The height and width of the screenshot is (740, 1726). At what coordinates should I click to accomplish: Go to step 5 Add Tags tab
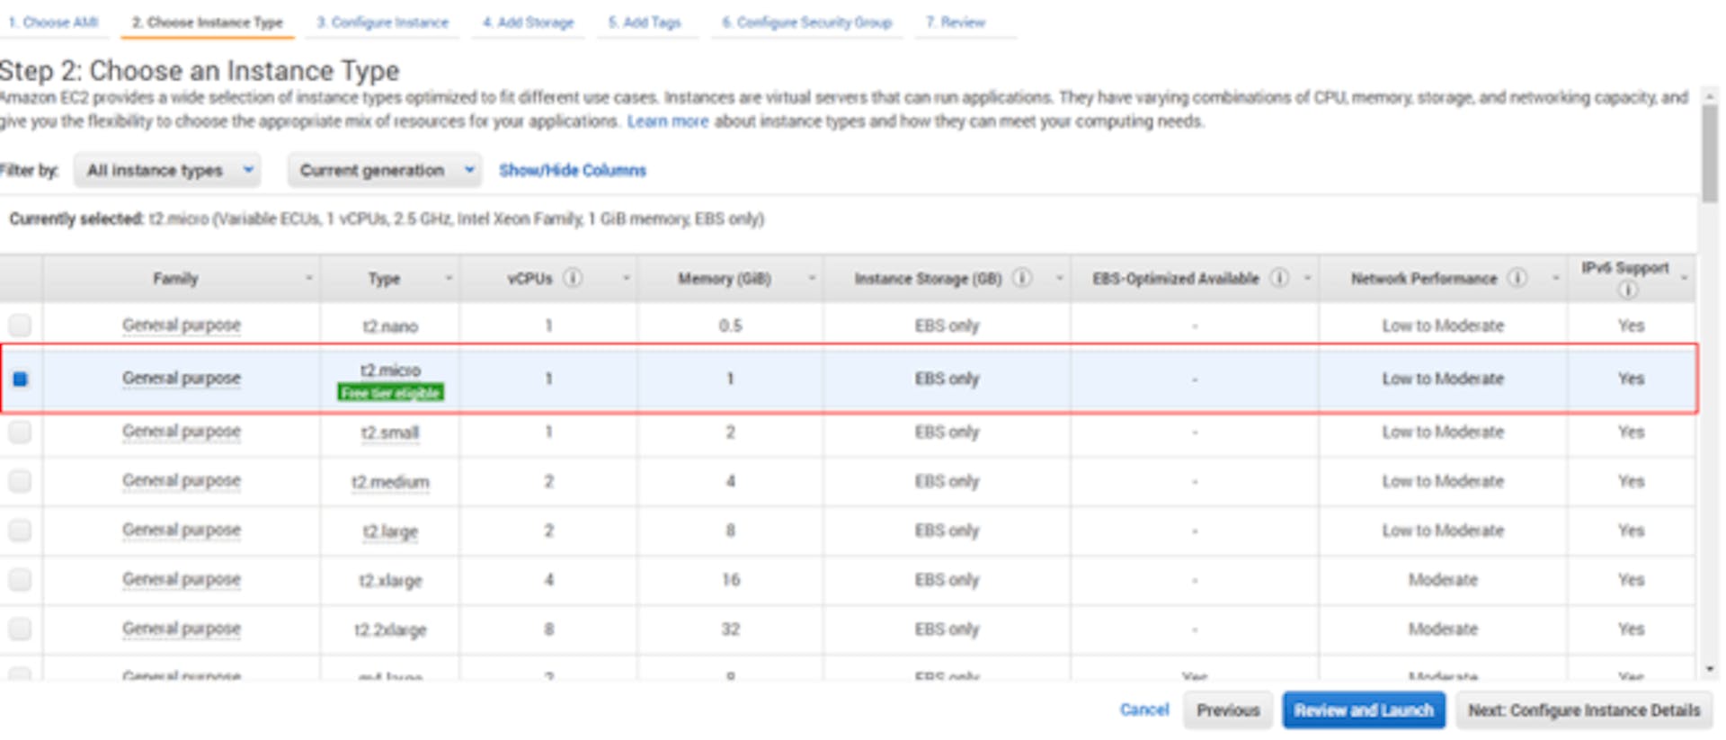tap(645, 22)
